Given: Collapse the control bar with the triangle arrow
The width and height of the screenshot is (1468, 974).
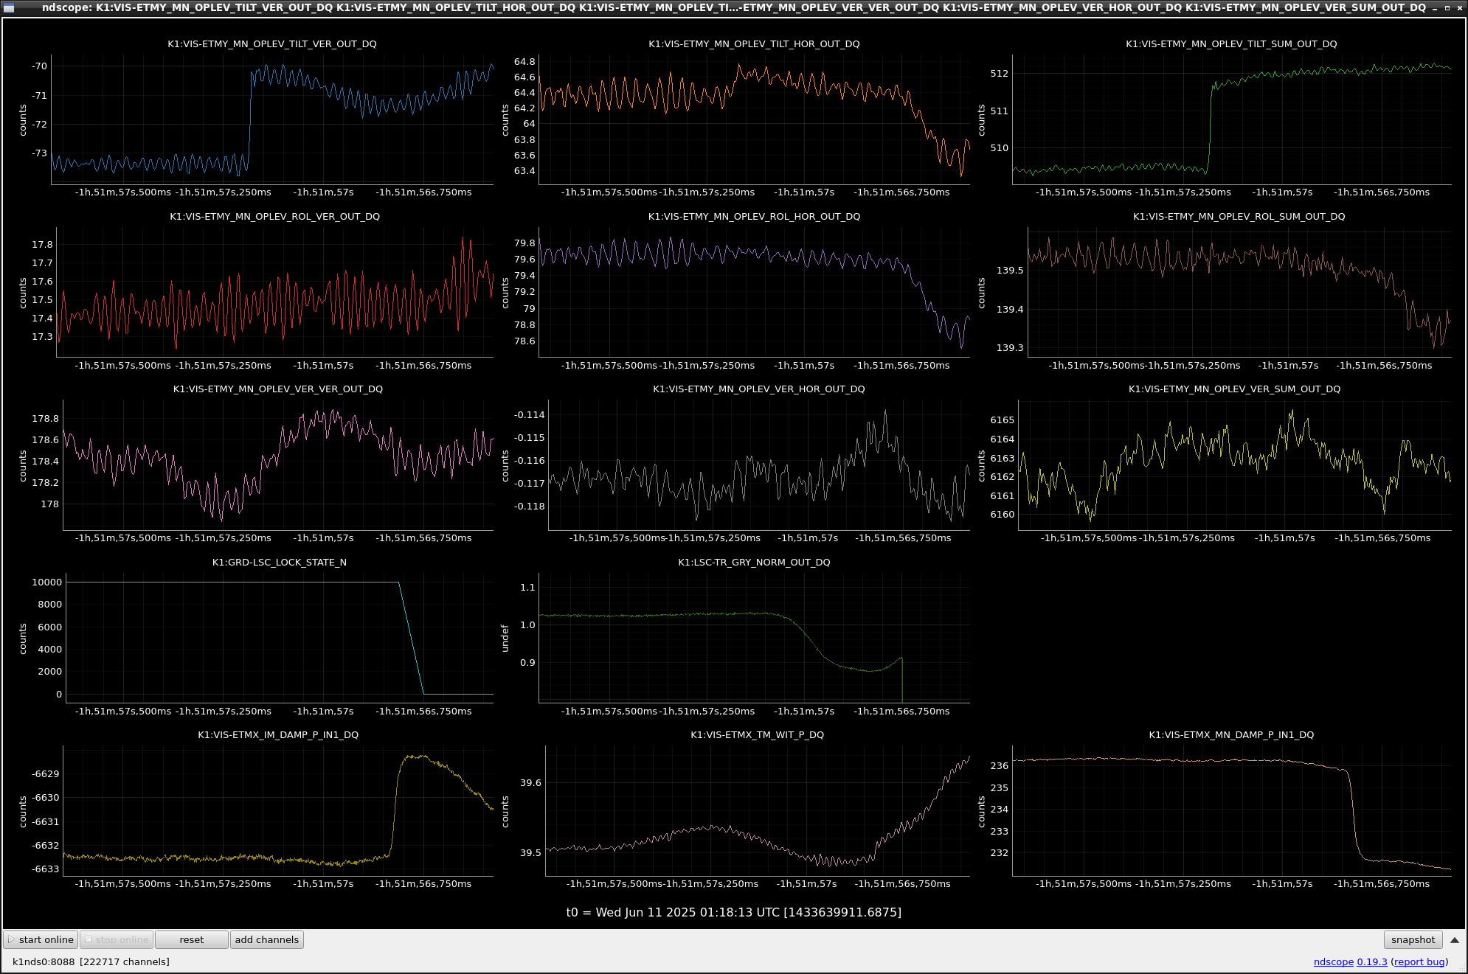Looking at the screenshot, I should [1455, 940].
